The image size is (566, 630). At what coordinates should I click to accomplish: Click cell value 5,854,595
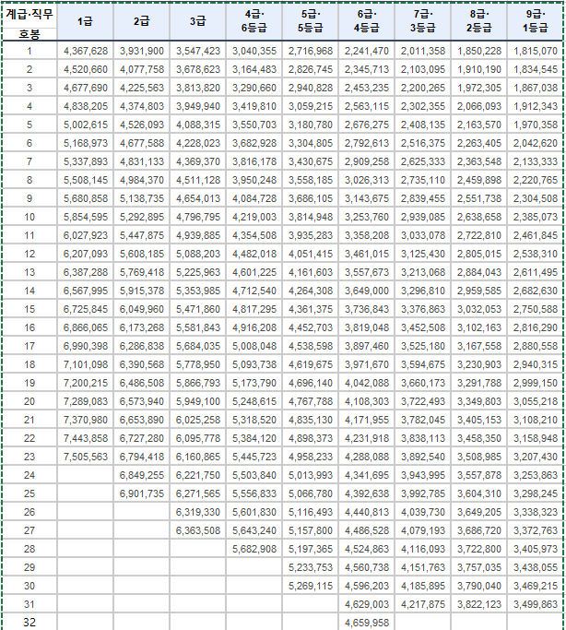85,218
